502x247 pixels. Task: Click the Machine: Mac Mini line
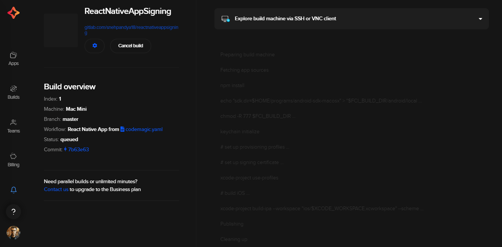pyautogui.click(x=65, y=109)
